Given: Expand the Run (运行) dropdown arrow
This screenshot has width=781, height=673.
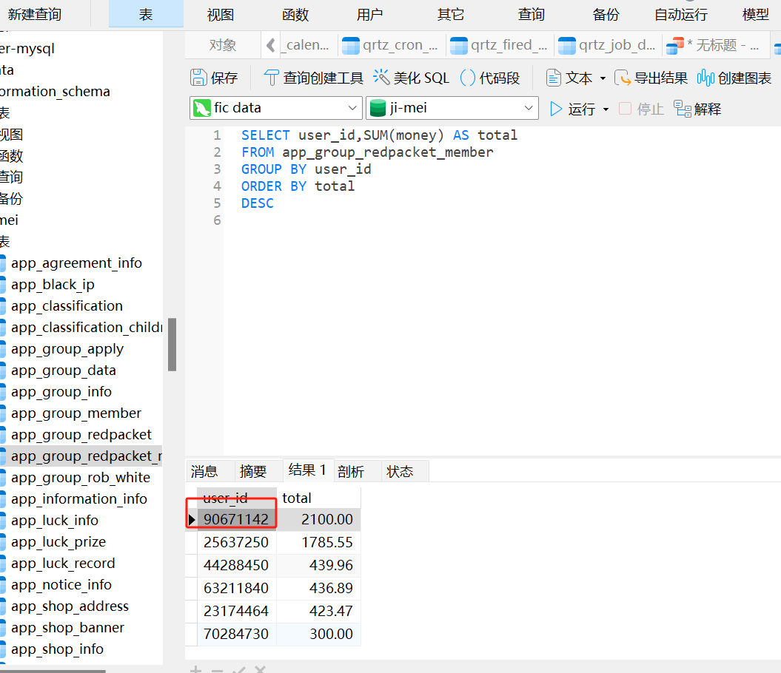Looking at the screenshot, I should click(606, 109).
